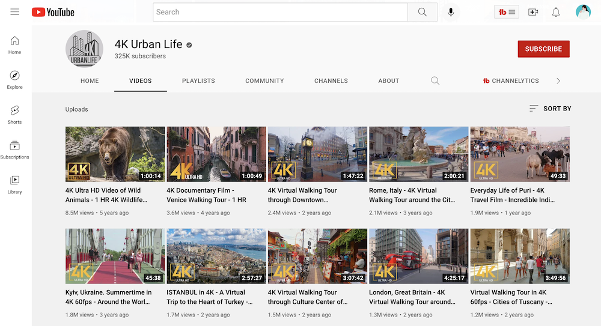
Task: Open the Culture Center walking tour thumbnail
Action: click(x=317, y=256)
